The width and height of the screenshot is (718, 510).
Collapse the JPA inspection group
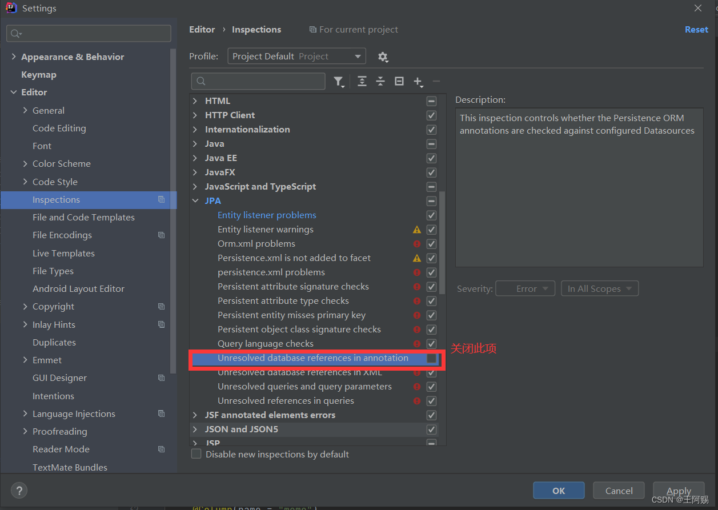pos(195,200)
